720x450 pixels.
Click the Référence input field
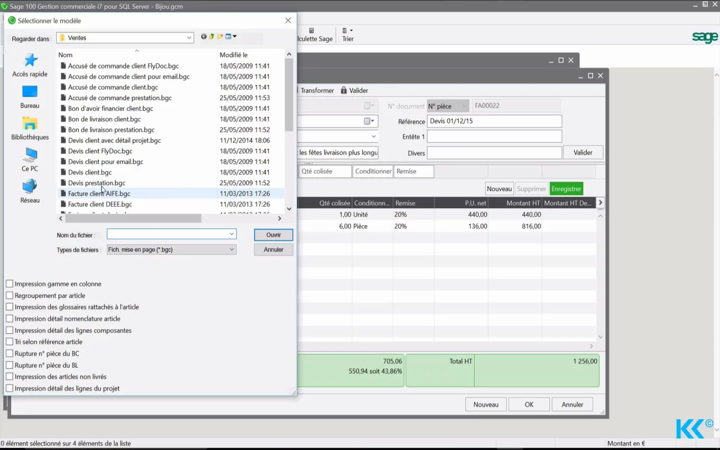pyautogui.click(x=494, y=121)
